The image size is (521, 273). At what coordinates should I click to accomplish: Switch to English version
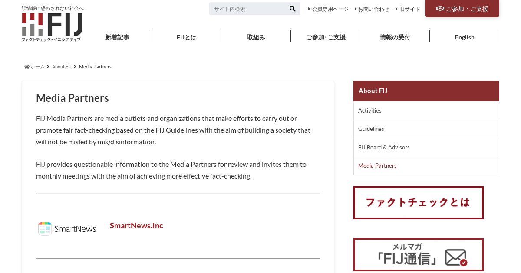coord(465,37)
